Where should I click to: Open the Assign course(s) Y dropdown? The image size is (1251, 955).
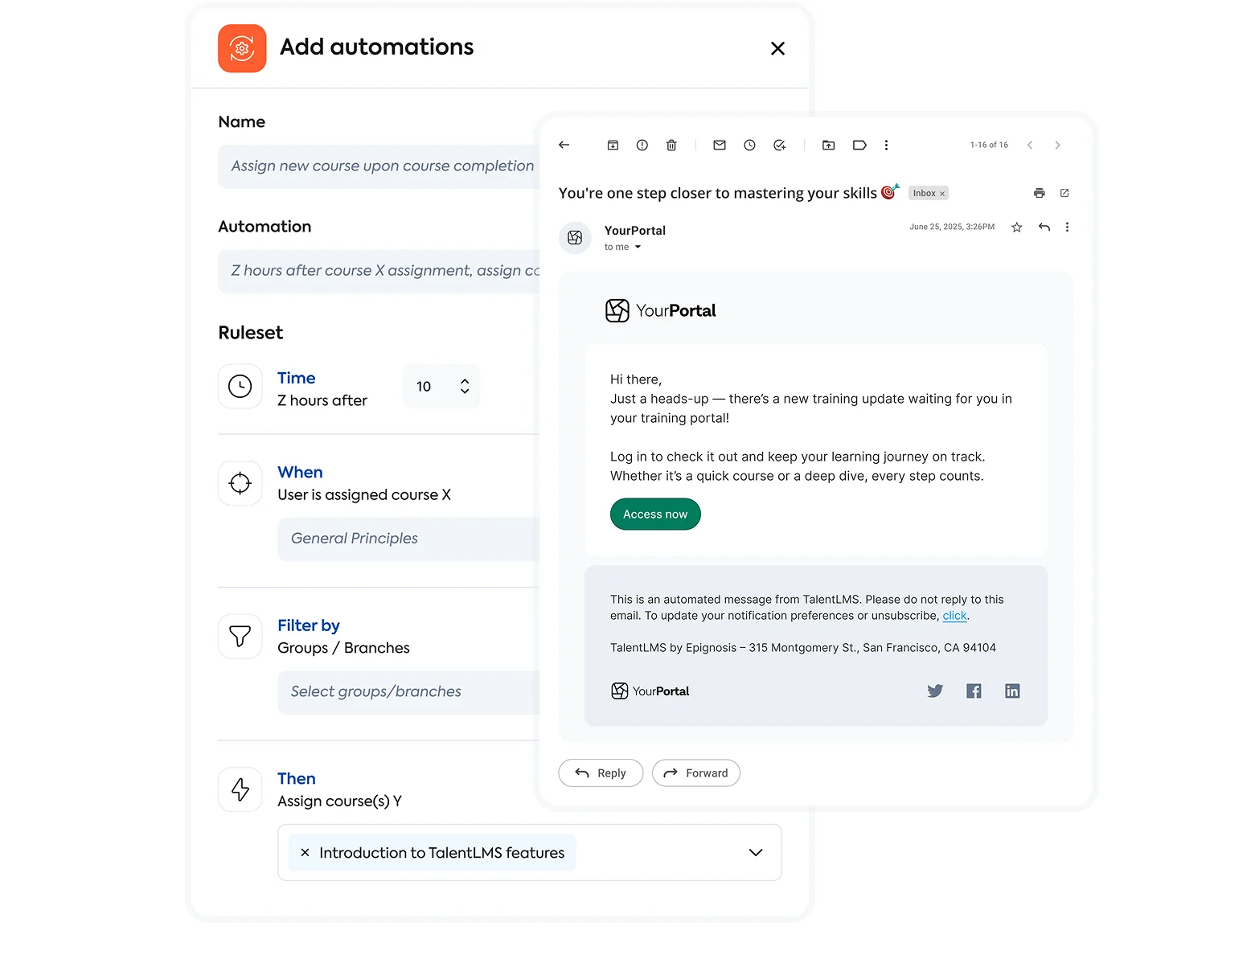(755, 852)
